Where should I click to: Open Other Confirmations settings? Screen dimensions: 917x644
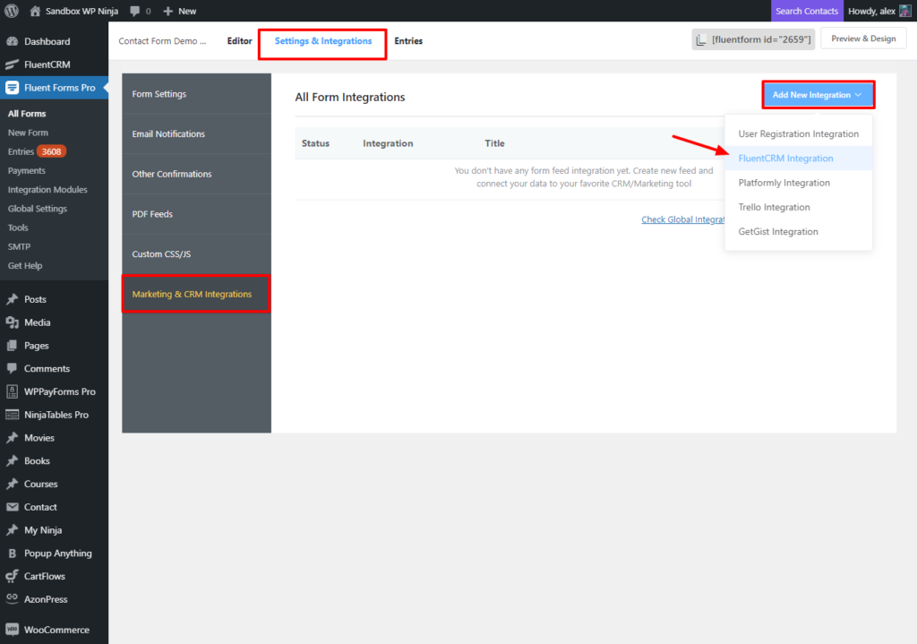pyautogui.click(x=196, y=175)
